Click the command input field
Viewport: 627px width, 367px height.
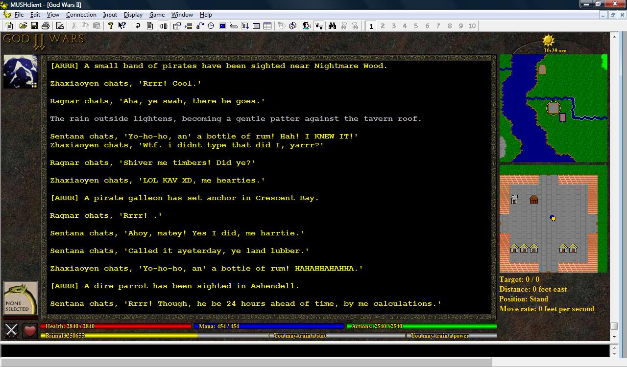click(305, 351)
